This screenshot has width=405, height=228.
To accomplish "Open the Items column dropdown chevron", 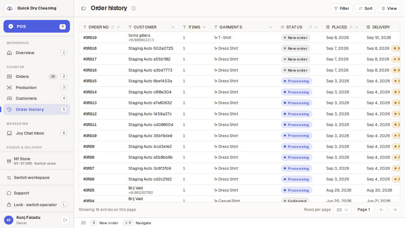I will pos(204,27).
